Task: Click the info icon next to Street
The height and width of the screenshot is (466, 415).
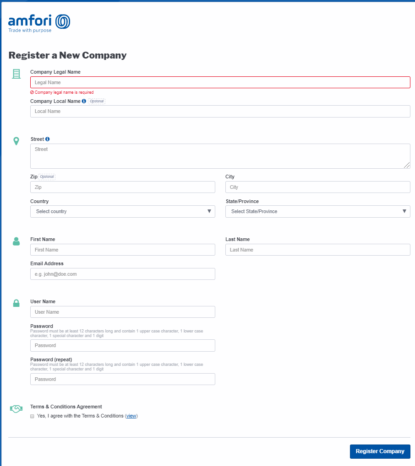Action: 47,139
